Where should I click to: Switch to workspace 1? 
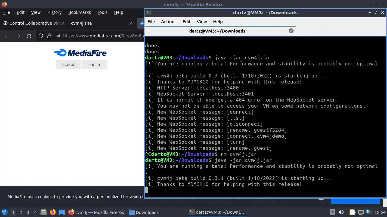[x=13, y=212]
